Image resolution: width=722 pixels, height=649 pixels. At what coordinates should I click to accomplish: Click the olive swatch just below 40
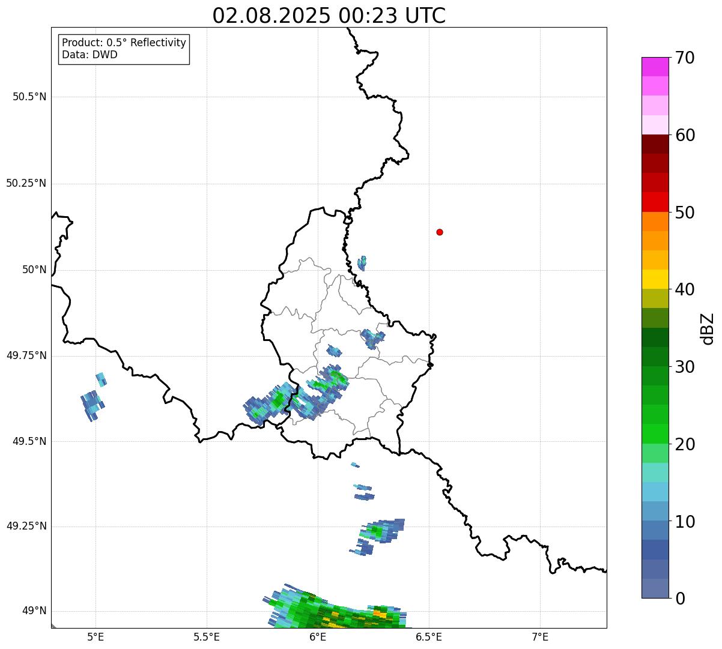point(655,298)
